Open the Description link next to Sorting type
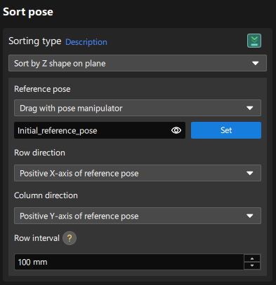The height and width of the screenshot is (285, 276). pos(86,42)
